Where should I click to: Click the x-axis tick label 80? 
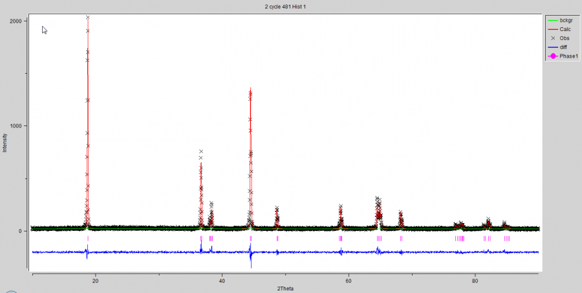coord(475,280)
